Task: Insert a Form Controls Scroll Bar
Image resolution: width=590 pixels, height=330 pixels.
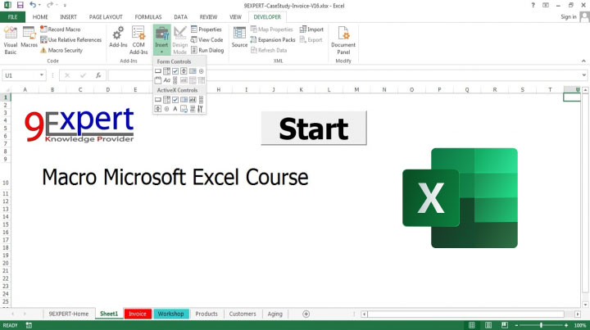Action: click(175, 80)
